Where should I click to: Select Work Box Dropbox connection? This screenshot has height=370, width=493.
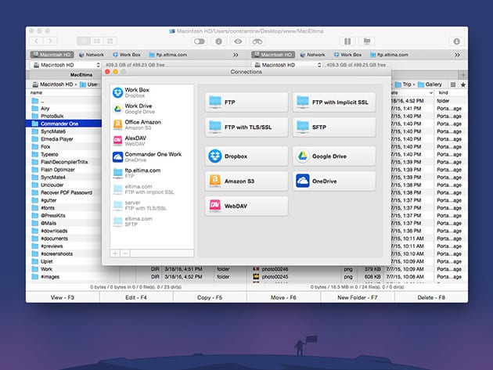point(152,92)
